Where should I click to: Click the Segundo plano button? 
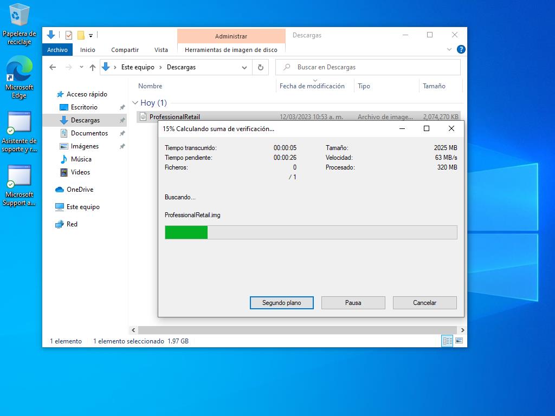tap(281, 303)
